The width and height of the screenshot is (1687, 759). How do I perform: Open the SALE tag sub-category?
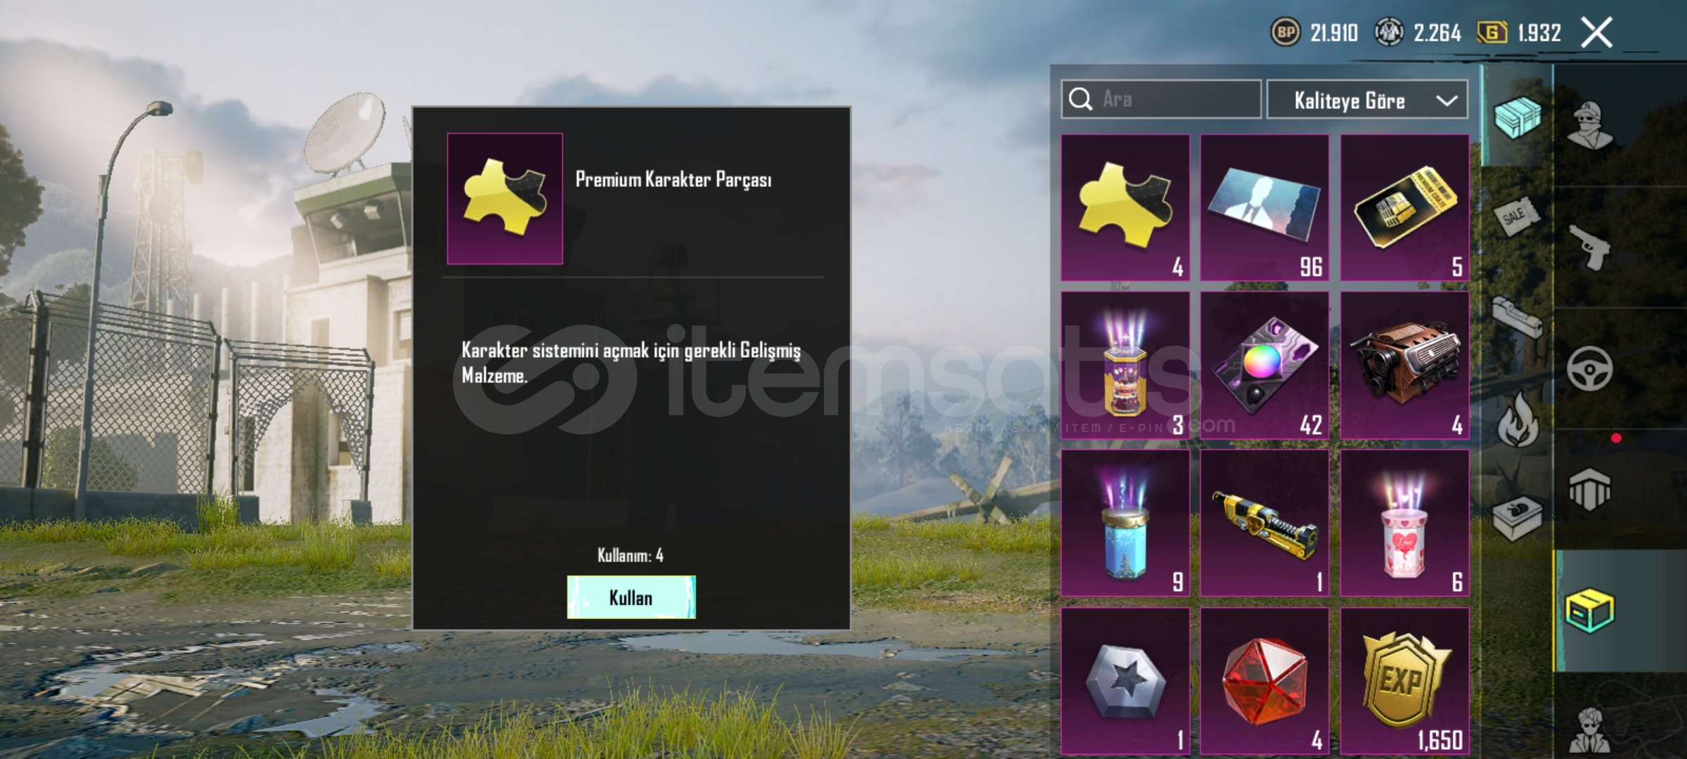pyautogui.click(x=1516, y=216)
